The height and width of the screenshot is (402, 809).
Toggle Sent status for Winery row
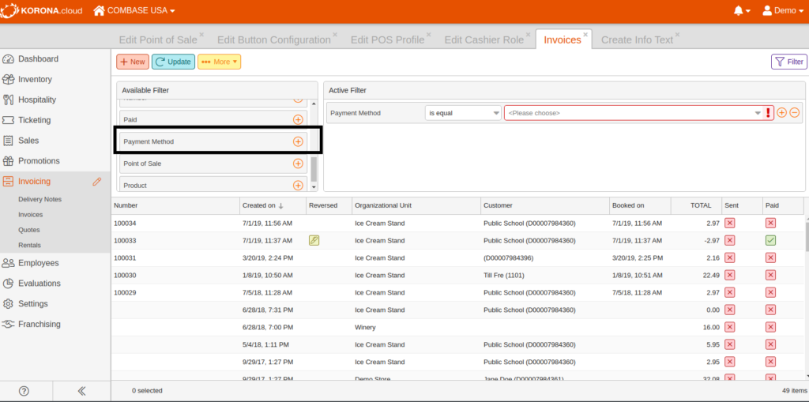click(729, 327)
